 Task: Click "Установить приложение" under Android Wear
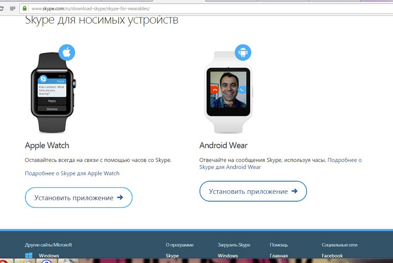[253, 191]
